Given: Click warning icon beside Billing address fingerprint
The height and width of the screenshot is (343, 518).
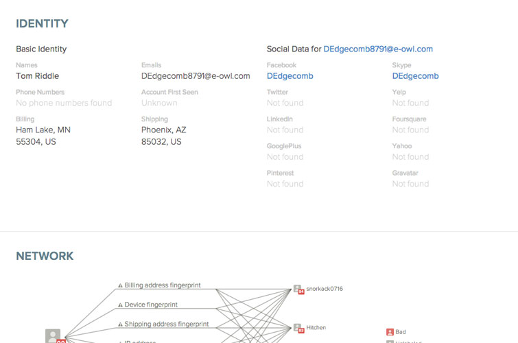Looking at the screenshot, I should tap(120, 285).
